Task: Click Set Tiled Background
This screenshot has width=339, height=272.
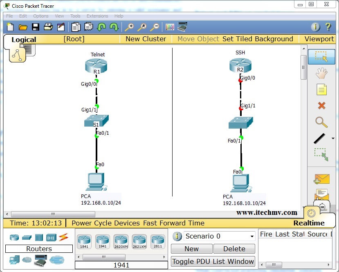Action: click(x=258, y=39)
